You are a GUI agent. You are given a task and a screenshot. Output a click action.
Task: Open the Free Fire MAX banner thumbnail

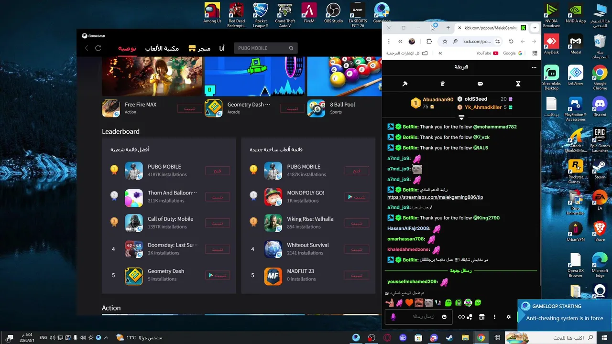tap(152, 76)
